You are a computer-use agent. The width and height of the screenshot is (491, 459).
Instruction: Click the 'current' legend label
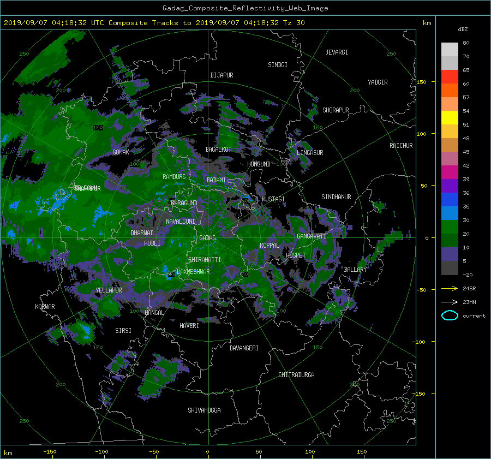click(x=474, y=316)
